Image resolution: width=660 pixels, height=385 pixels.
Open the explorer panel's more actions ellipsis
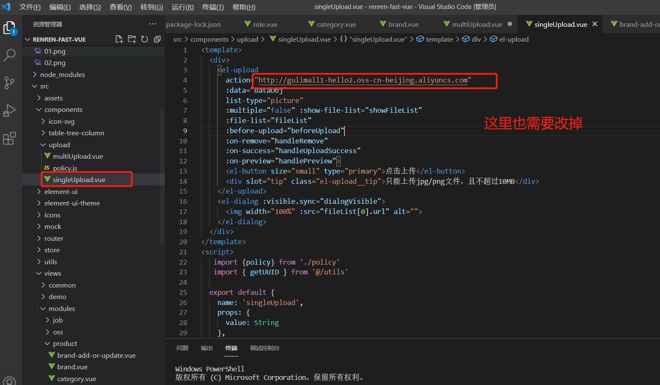(152, 24)
